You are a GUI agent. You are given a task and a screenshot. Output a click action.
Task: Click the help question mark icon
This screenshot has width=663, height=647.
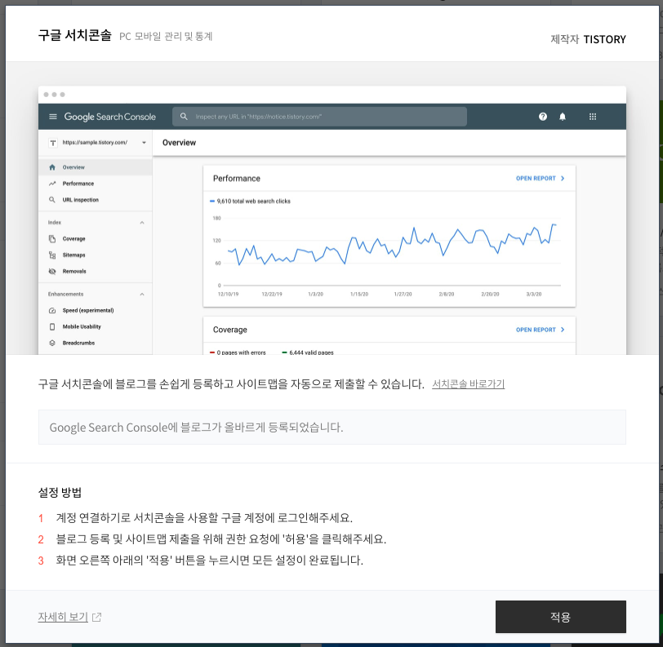543,117
